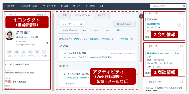This screenshot has width=189, height=94.
Task: Click the 営業・営業企画 persona value
Action: (x=19, y=82)
